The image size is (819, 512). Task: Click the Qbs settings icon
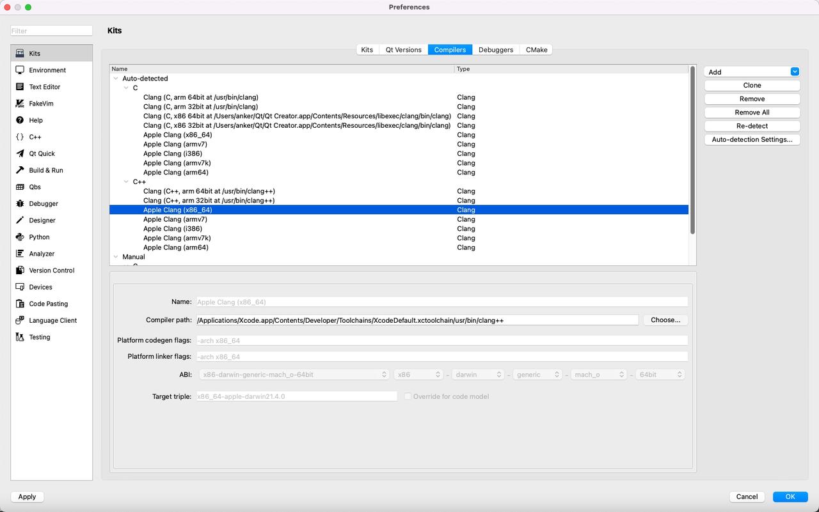coord(20,187)
